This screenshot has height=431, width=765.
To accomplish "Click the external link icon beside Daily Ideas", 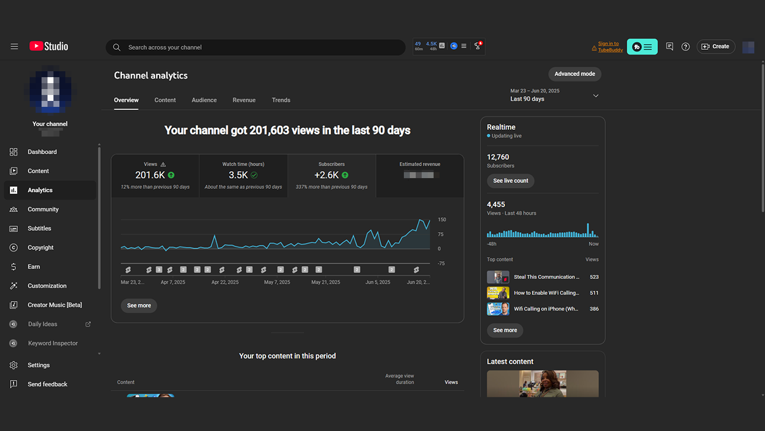I will 88,324.
